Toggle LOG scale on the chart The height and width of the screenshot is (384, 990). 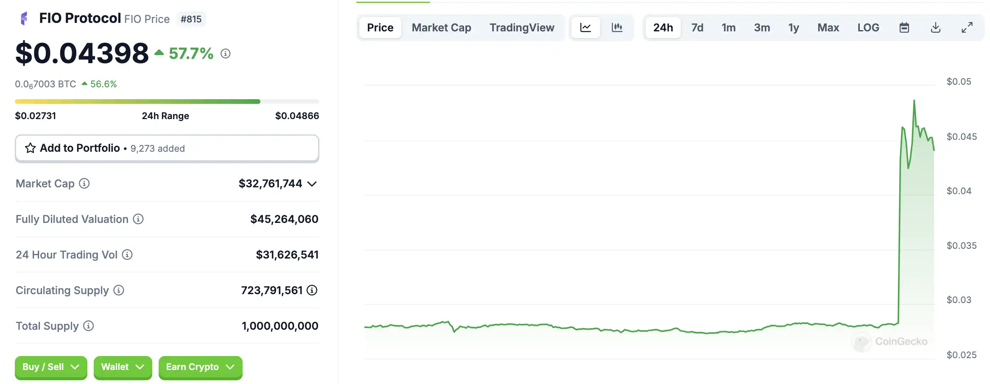(868, 28)
